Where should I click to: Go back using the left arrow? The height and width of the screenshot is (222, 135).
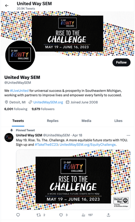pyautogui.click(x=7, y=6)
